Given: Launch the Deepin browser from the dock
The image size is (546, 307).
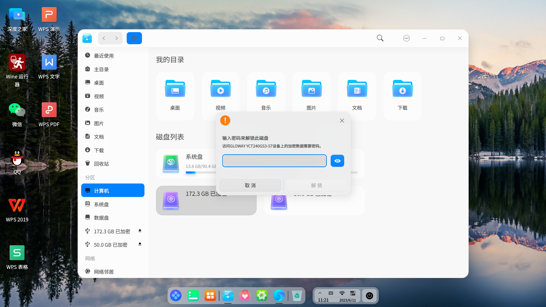Looking at the screenshot, I should [x=279, y=296].
